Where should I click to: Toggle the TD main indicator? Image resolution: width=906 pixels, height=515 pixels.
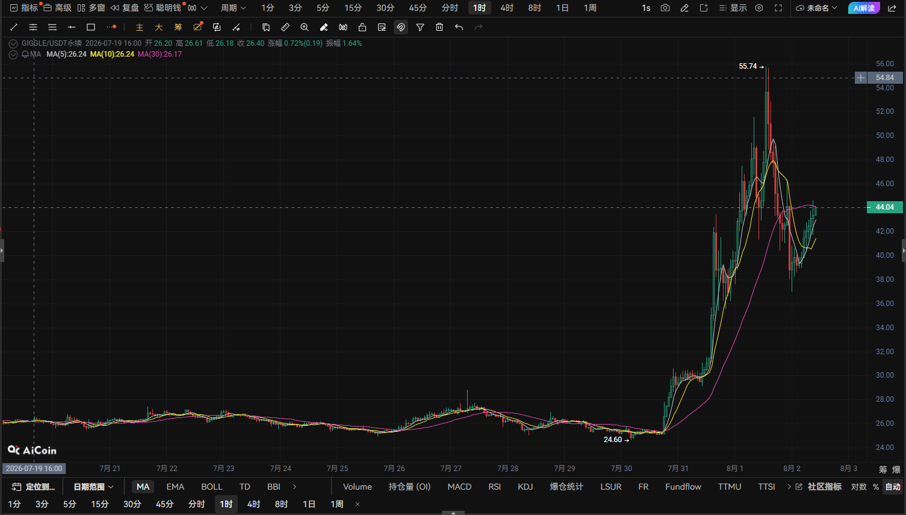coord(244,487)
